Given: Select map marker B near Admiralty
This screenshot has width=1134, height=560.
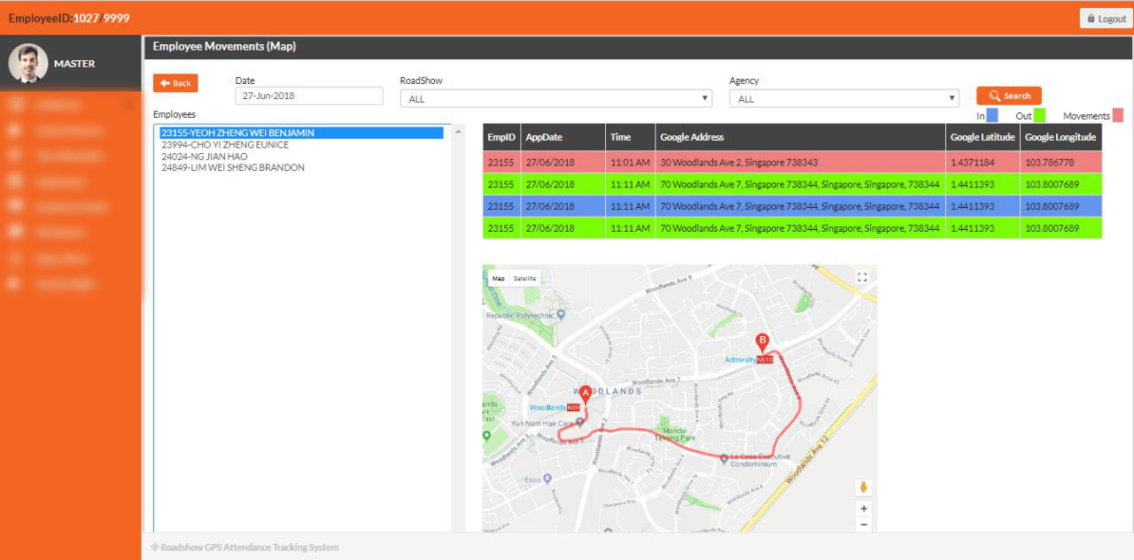Looking at the screenshot, I should coord(761,342).
